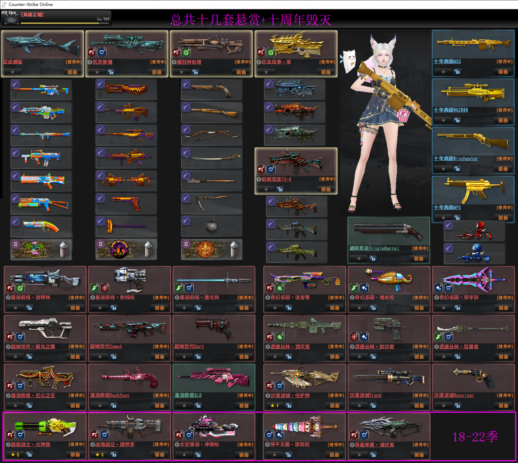Select the round black bomb skin thumbnail
The height and width of the screenshot is (463, 518).
(x=212, y=226)
